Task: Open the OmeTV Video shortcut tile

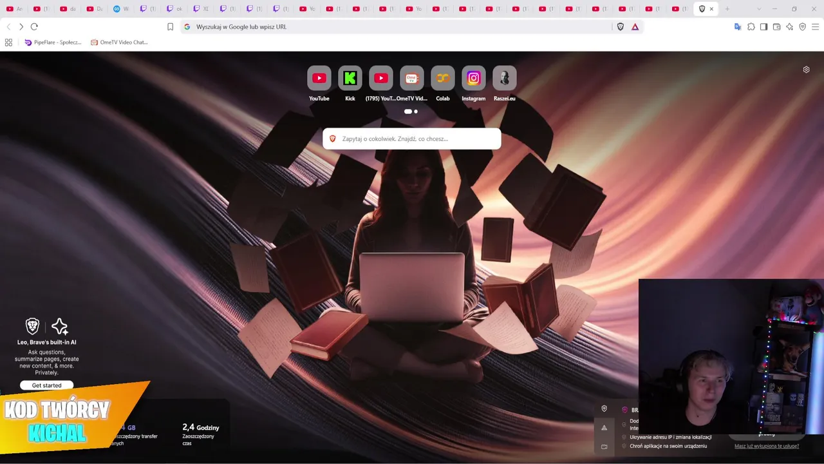Action: point(411,84)
